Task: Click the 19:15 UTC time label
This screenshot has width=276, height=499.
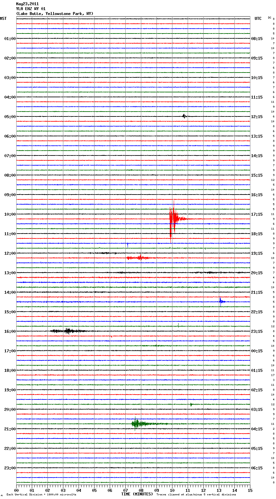Action: coord(257,253)
